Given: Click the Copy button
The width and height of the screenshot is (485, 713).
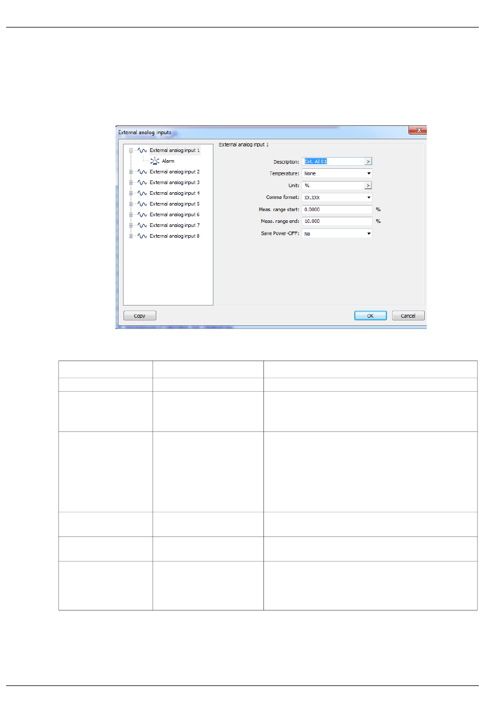Looking at the screenshot, I should pyautogui.click(x=140, y=316).
